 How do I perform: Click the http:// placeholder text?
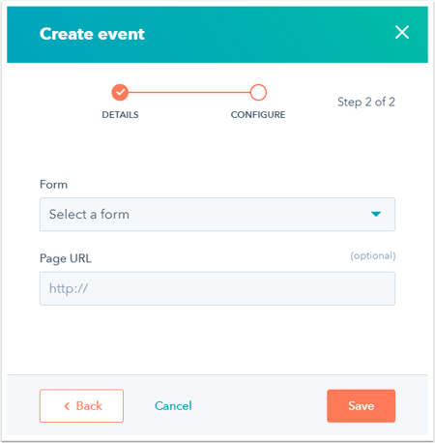click(x=69, y=288)
